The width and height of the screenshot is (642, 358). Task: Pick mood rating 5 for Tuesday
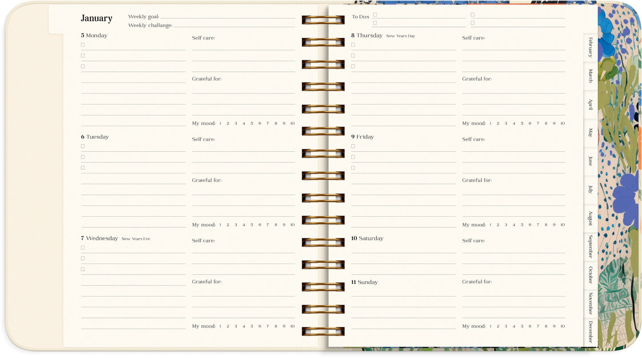251,225
